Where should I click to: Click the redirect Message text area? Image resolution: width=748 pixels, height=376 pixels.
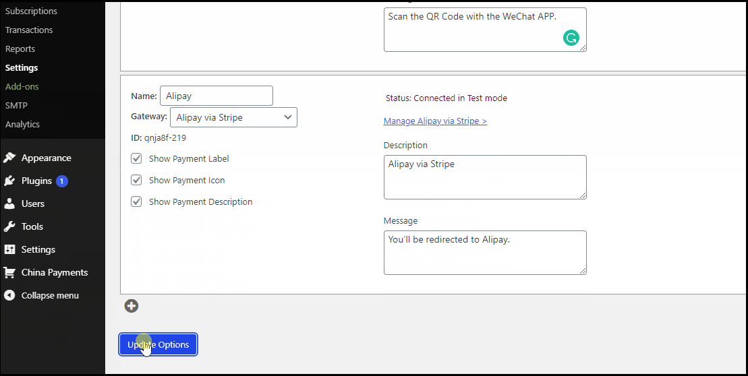click(484, 252)
